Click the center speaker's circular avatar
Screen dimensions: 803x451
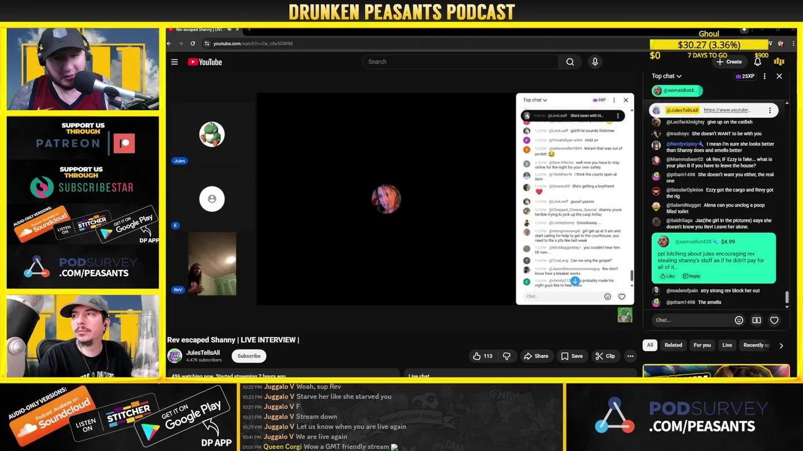pos(386,199)
